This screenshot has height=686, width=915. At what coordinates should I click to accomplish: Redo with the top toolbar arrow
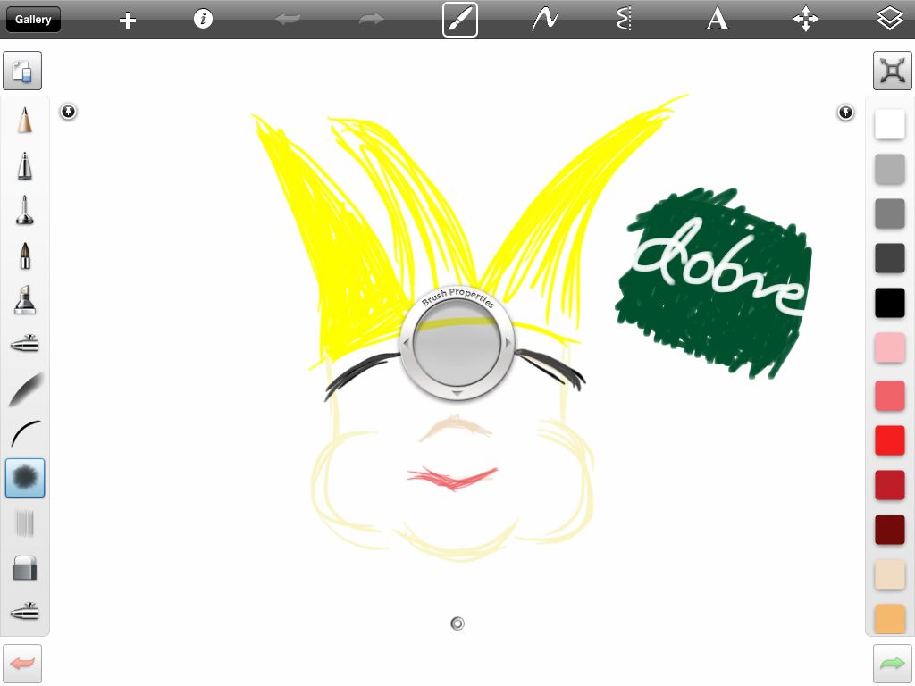pos(371,20)
